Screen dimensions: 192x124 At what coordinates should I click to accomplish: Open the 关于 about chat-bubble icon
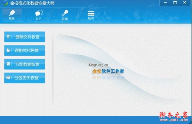tap(39, 13)
